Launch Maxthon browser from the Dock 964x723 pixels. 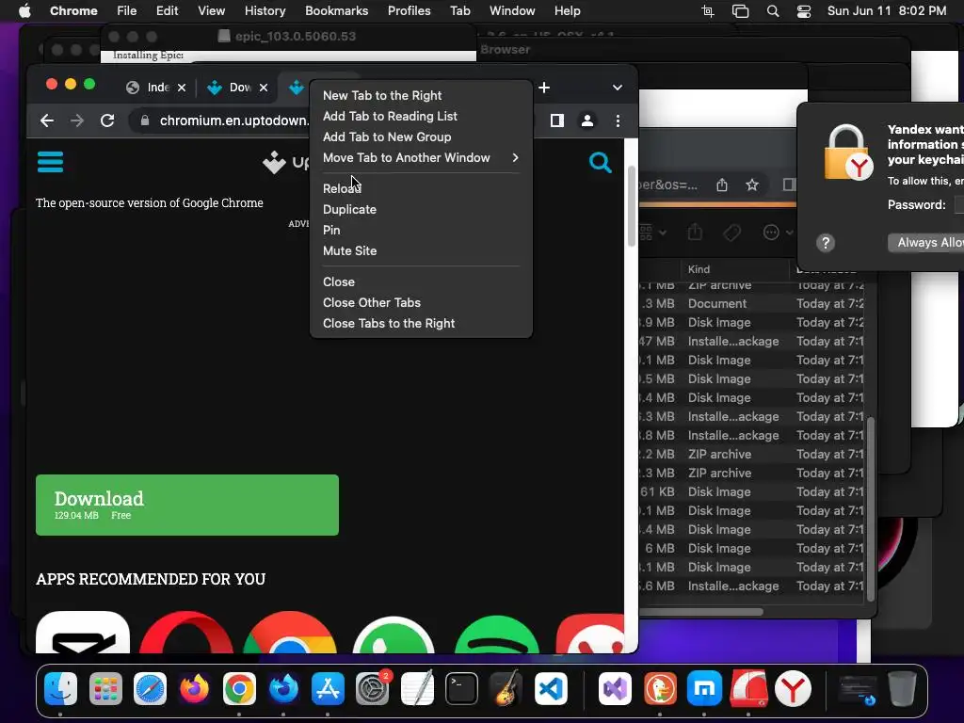704,688
